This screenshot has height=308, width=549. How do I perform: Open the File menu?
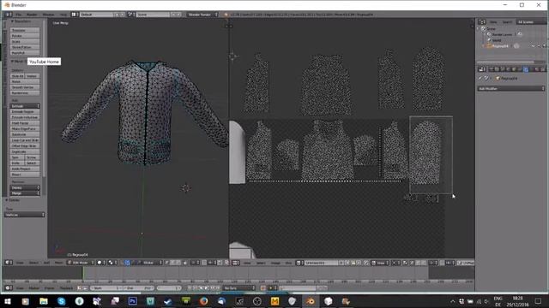point(19,15)
